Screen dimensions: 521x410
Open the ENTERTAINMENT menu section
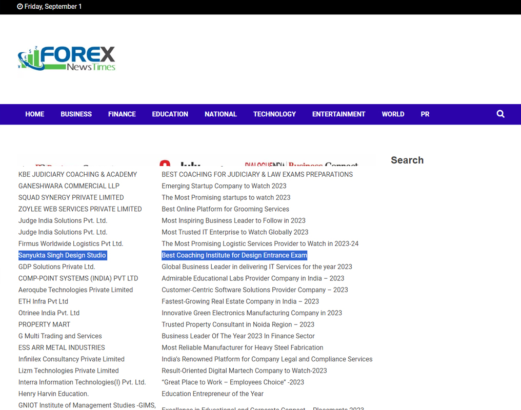pos(338,114)
